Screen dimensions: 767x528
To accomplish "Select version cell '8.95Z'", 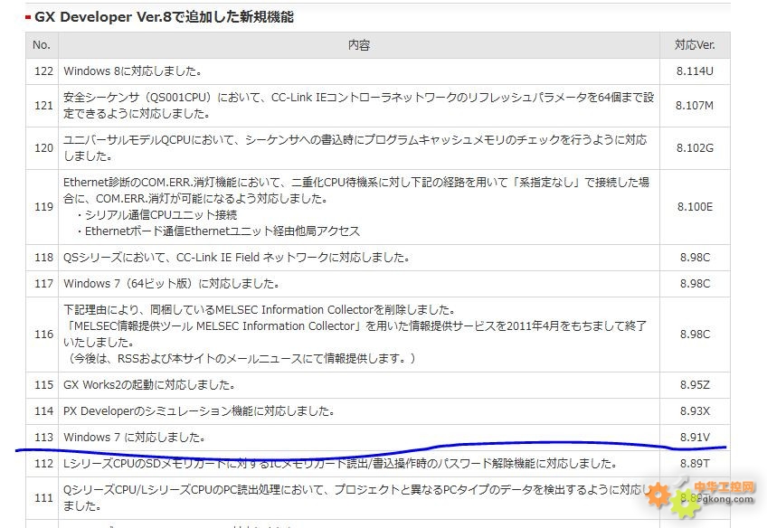I will (x=695, y=385).
